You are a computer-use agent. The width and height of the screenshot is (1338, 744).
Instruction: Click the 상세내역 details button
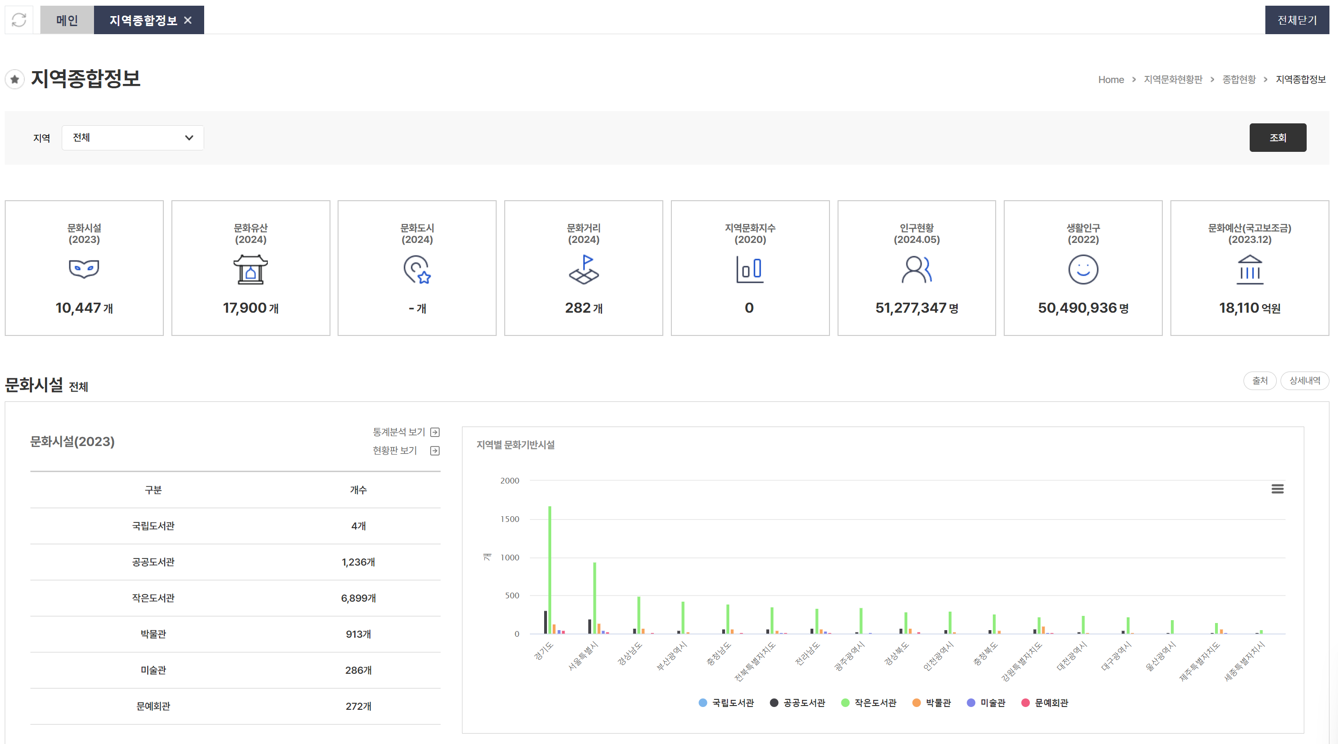tap(1304, 381)
